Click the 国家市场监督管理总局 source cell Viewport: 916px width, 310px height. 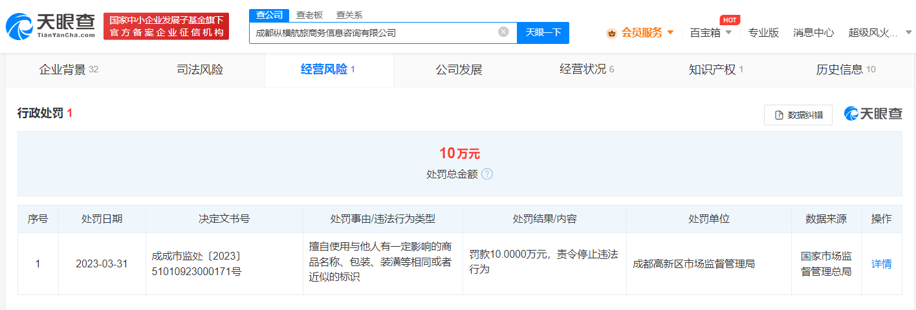tap(826, 263)
